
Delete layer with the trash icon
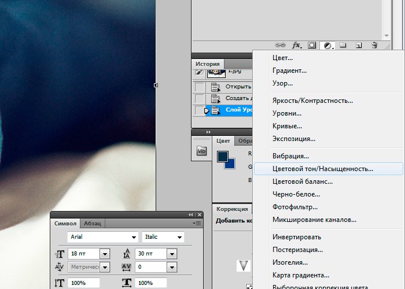(x=374, y=45)
